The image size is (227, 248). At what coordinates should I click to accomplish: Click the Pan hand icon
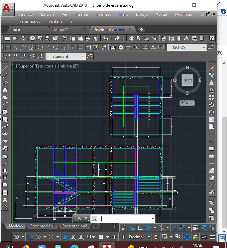131,38
